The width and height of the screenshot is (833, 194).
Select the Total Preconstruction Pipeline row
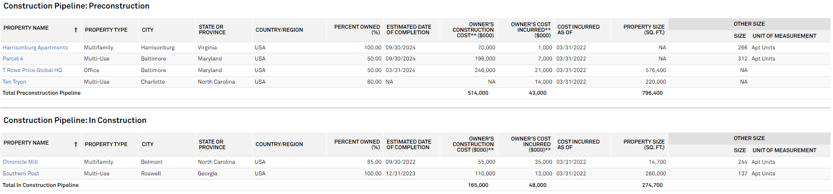[x=415, y=93]
